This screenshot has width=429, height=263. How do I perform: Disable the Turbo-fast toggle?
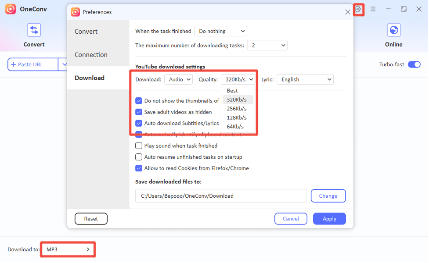pyautogui.click(x=414, y=64)
